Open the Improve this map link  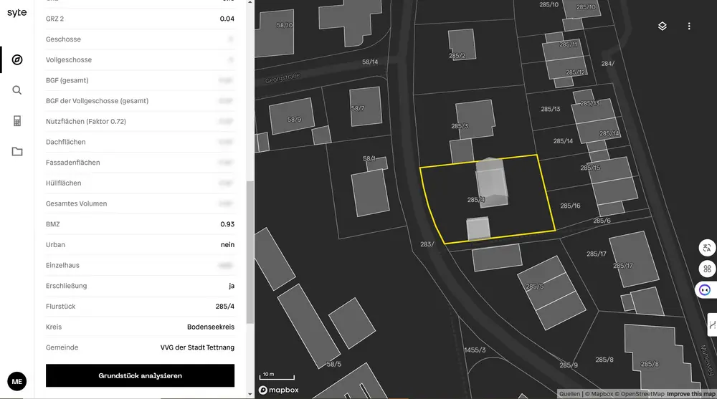691,394
